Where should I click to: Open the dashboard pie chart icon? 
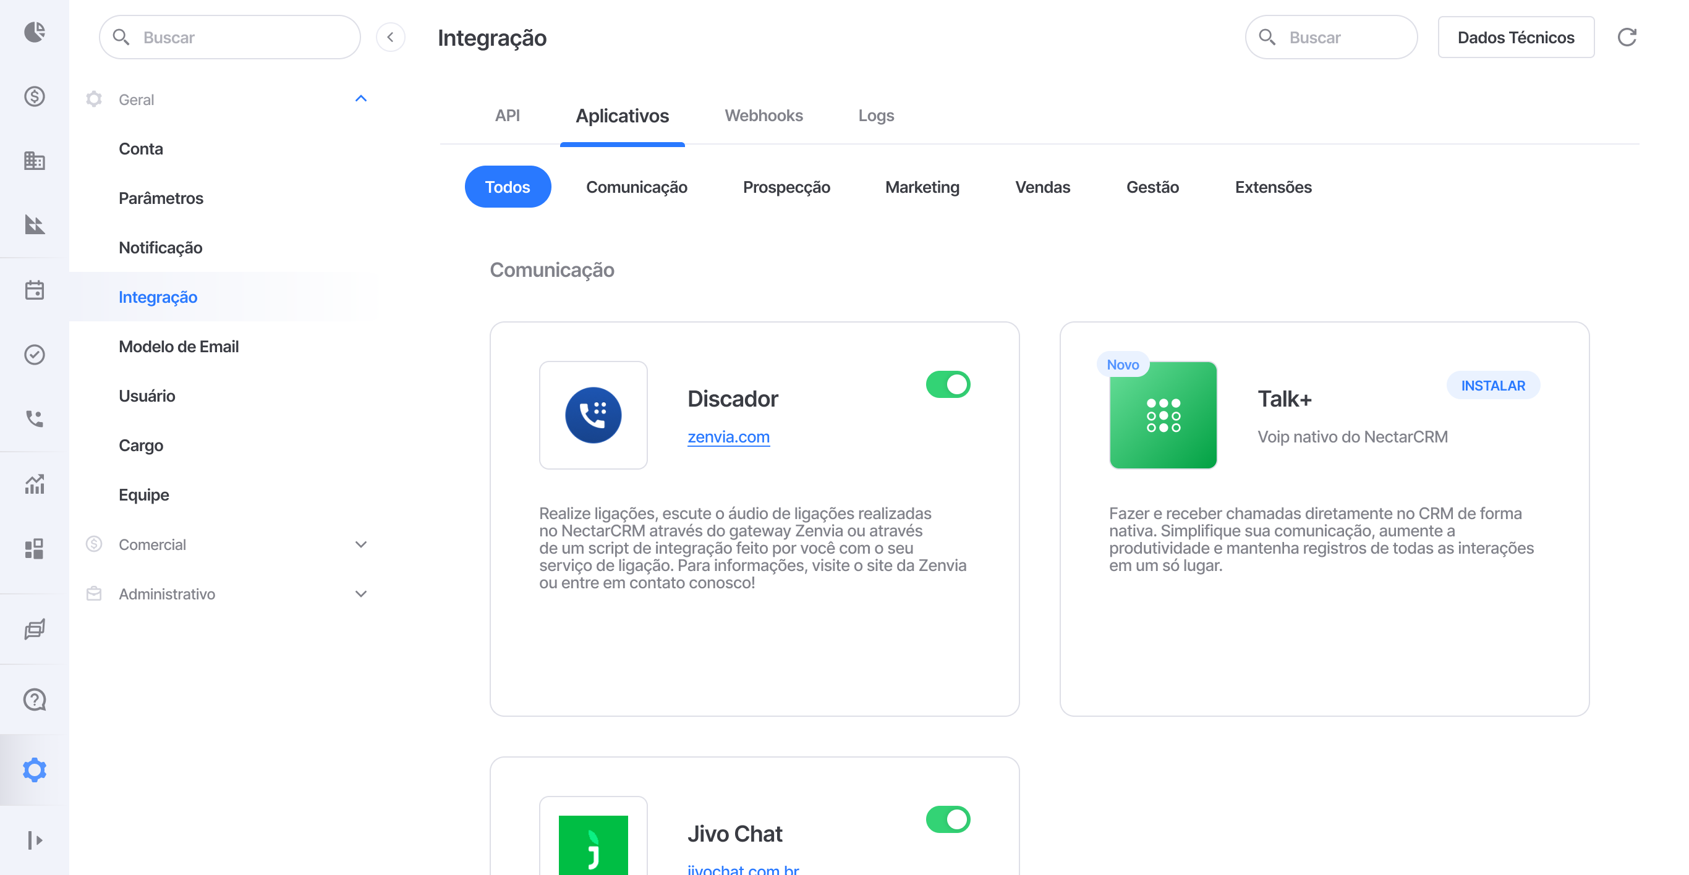[x=34, y=32]
